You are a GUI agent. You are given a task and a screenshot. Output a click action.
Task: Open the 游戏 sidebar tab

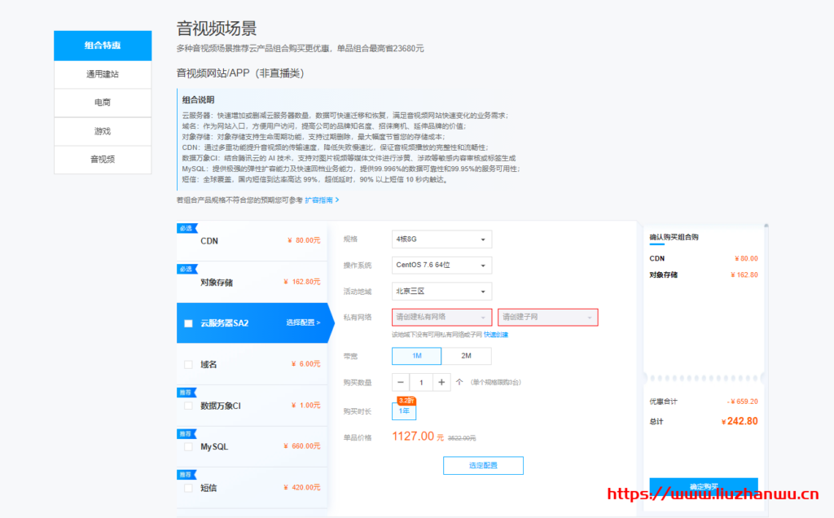103,131
